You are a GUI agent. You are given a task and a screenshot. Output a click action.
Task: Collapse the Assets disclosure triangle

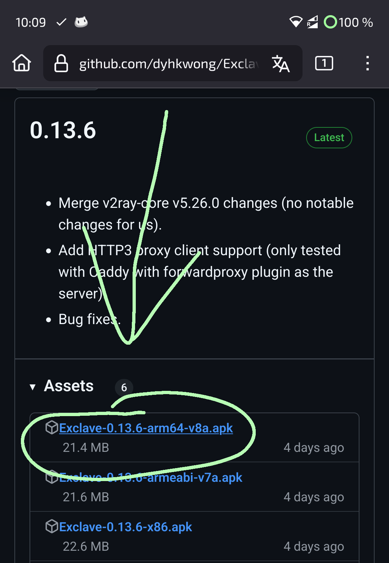(x=33, y=387)
